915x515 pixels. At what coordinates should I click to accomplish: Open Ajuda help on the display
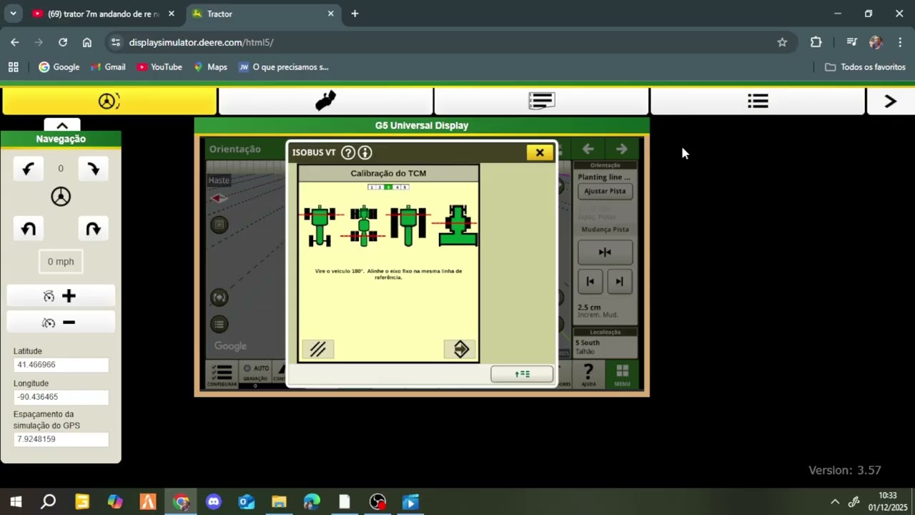(588, 375)
